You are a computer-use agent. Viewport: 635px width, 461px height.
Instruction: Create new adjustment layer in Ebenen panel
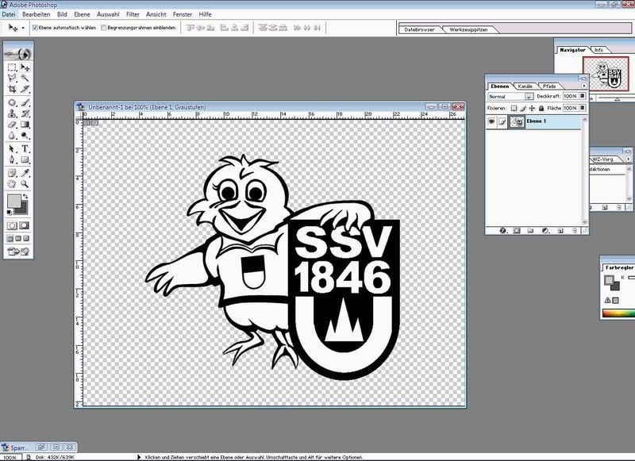click(x=545, y=231)
